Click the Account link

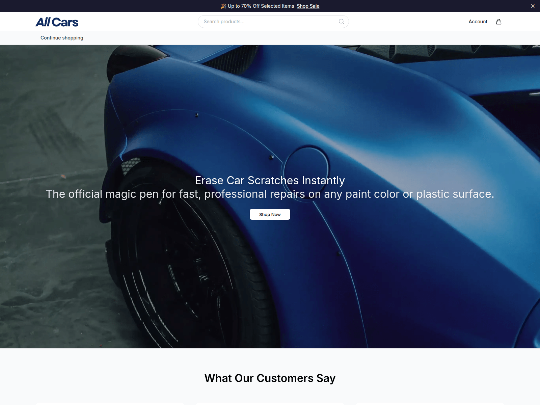coord(478,22)
